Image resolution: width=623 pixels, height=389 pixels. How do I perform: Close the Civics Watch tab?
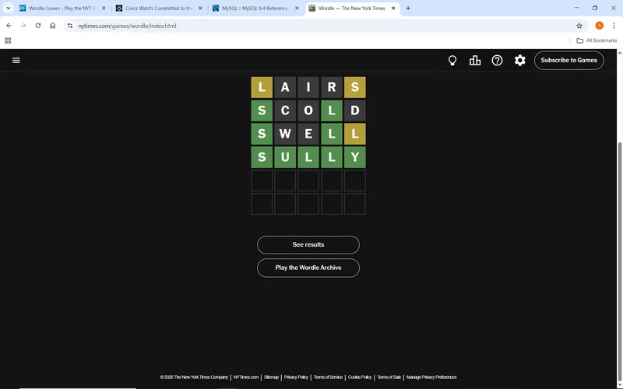tap(200, 8)
